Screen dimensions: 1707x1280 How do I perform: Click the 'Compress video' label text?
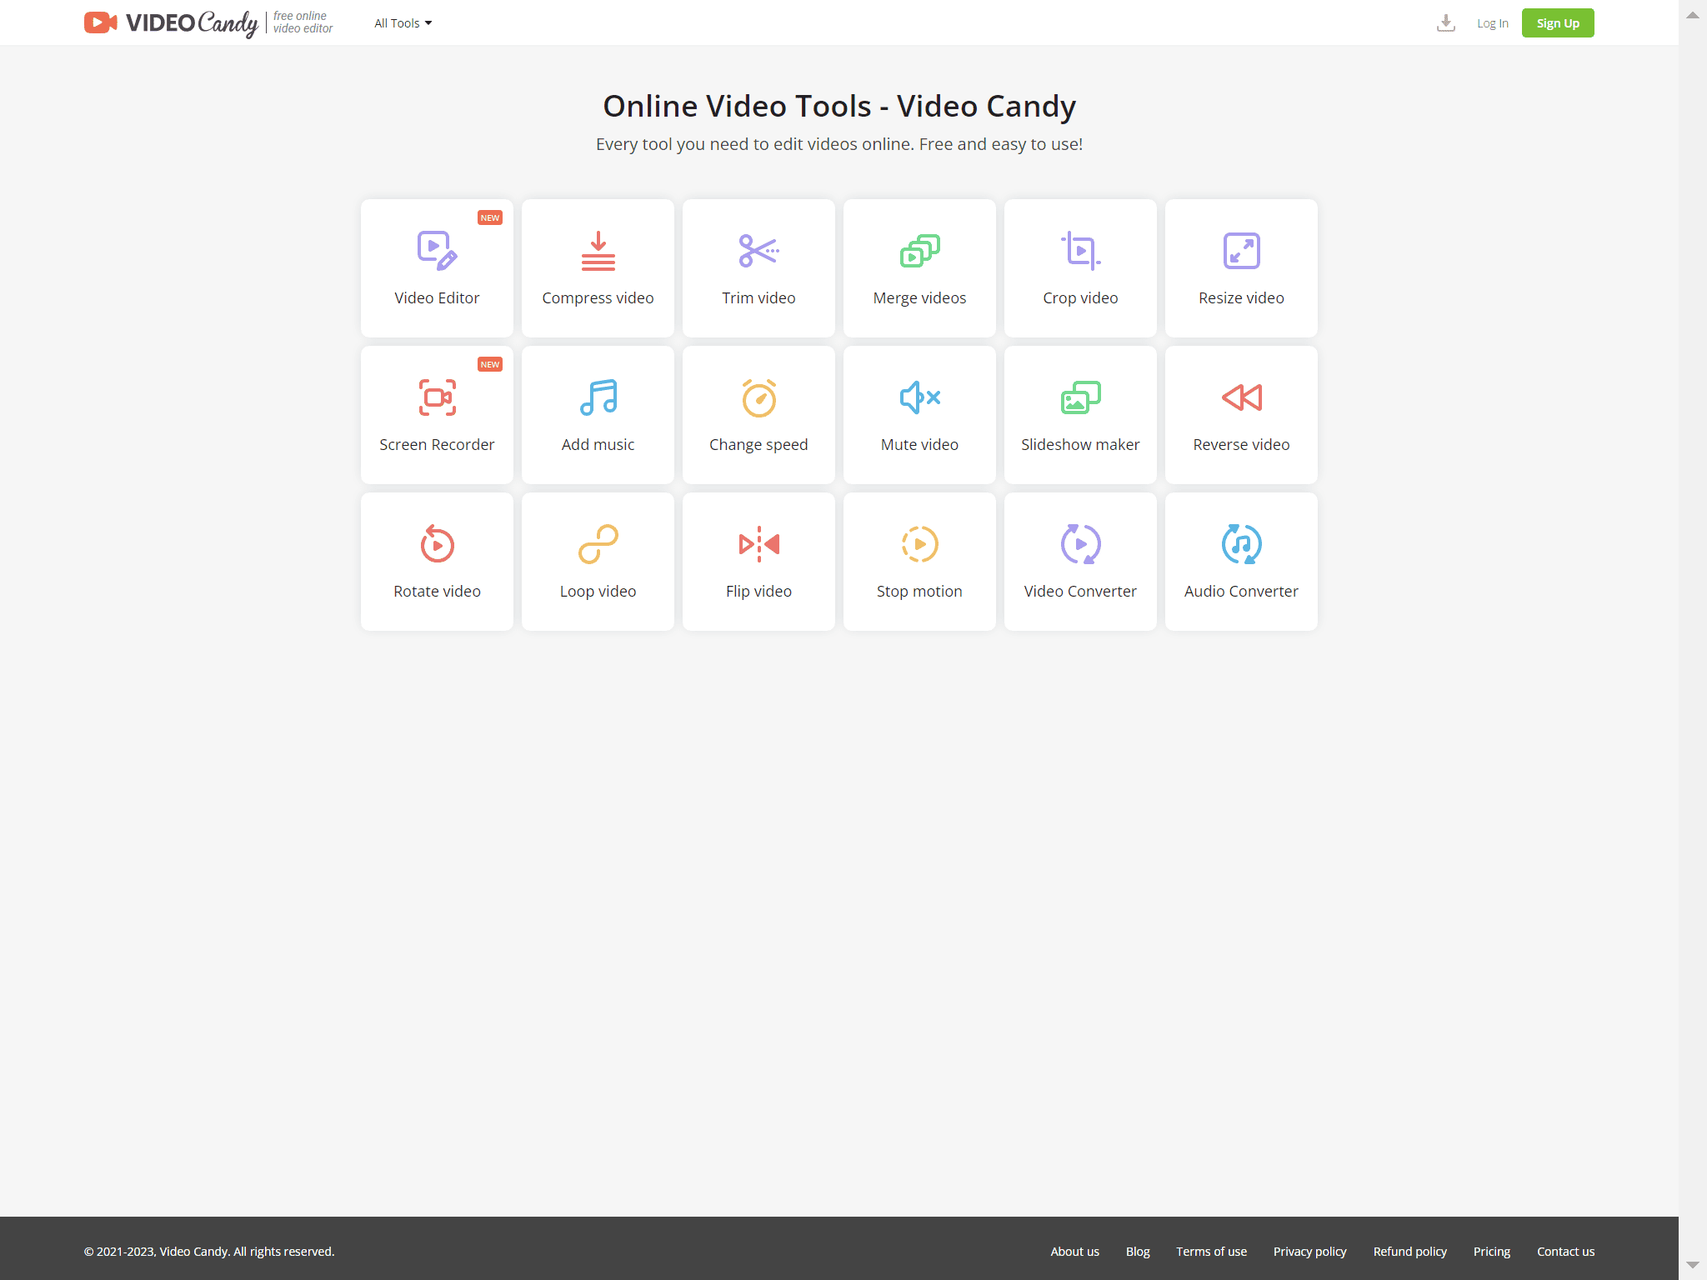598,297
